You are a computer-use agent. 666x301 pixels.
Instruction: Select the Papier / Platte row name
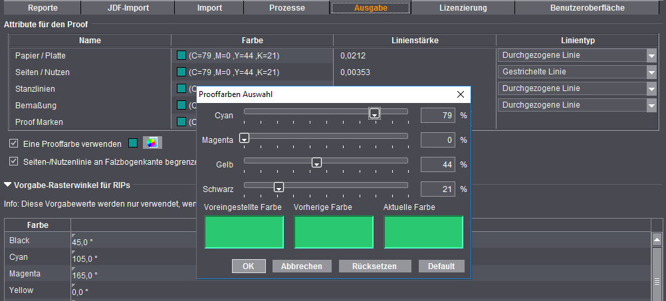pyautogui.click(x=41, y=56)
